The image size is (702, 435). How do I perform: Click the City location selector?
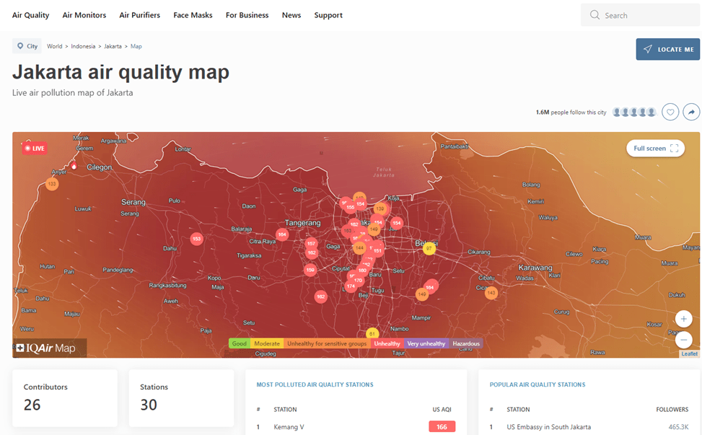[27, 46]
